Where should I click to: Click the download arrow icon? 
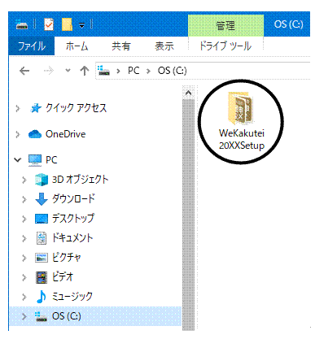[42, 199]
